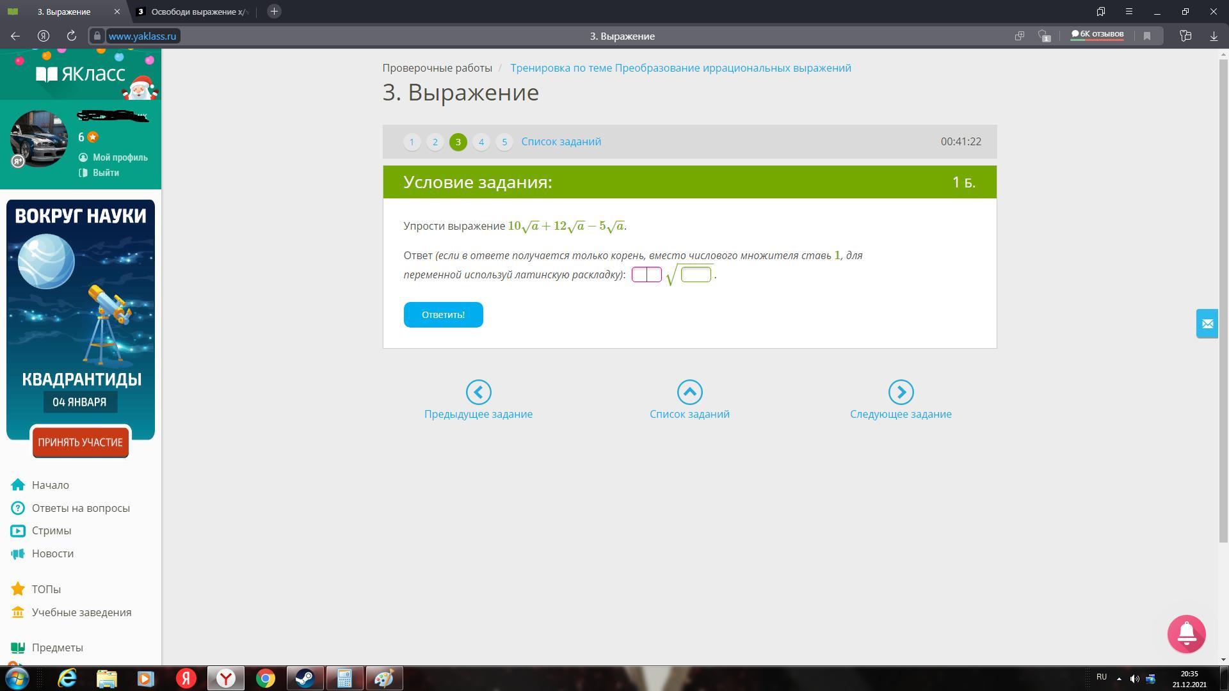Click the pink notification bell icon

point(1186,633)
